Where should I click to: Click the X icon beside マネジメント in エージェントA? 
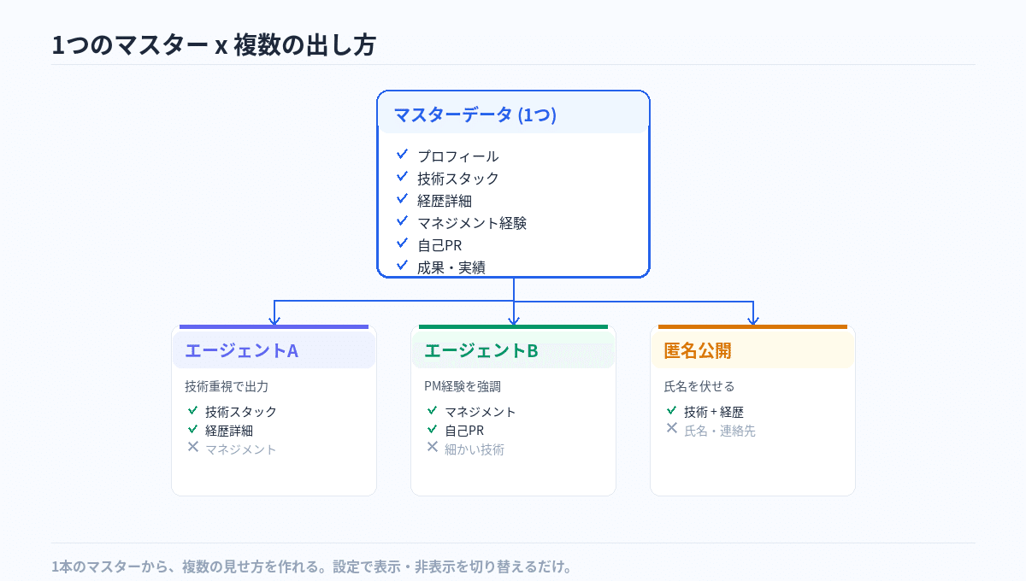pyautogui.click(x=193, y=447)
